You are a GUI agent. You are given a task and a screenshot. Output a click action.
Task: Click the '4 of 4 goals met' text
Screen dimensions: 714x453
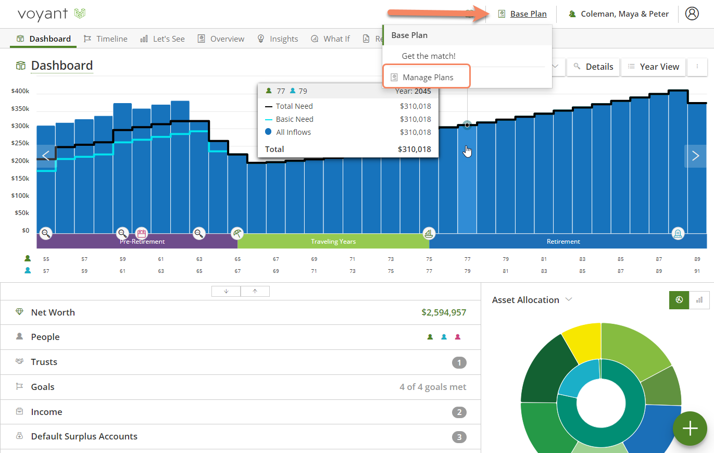(x=433, y=387)
